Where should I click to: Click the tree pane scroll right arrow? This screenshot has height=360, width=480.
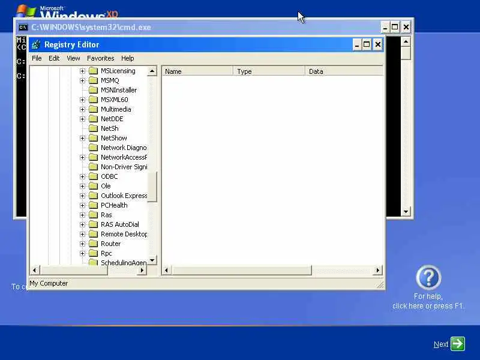(142, 271)
